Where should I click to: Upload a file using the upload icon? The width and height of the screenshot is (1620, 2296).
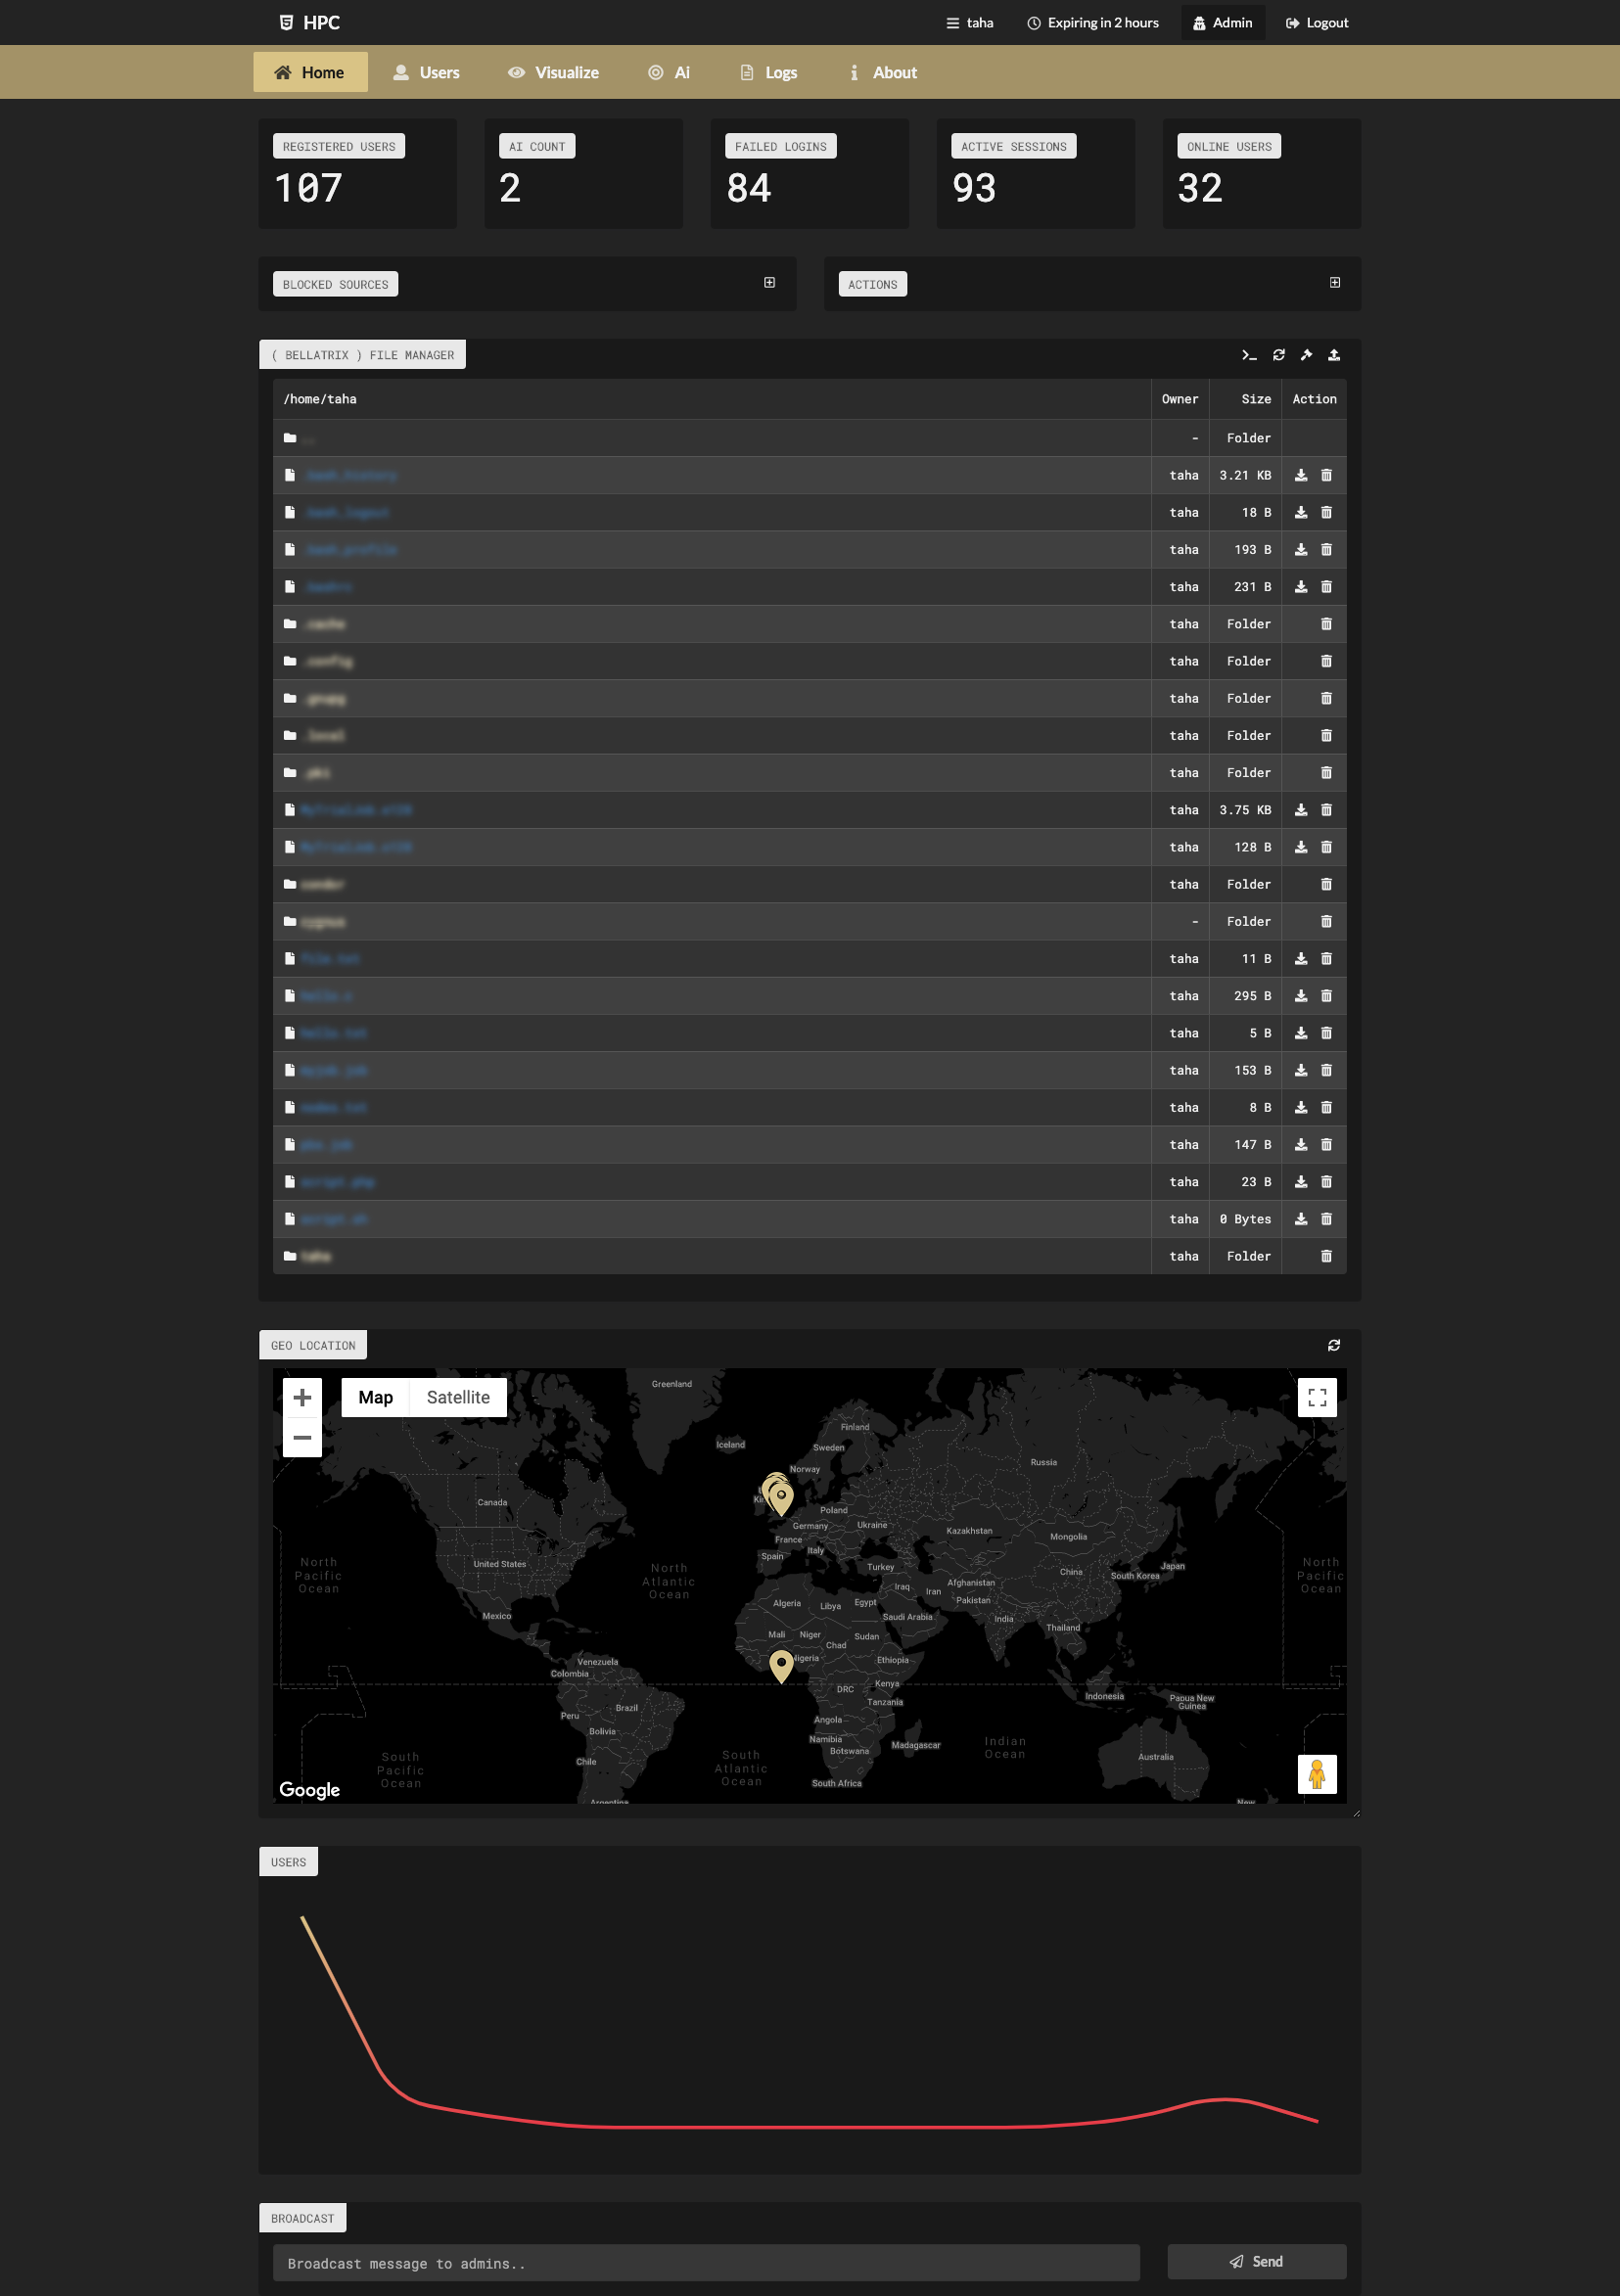[x=1334, y=355]
